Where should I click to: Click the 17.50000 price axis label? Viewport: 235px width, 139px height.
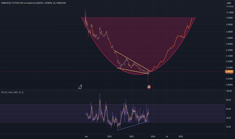click(230, 12)
